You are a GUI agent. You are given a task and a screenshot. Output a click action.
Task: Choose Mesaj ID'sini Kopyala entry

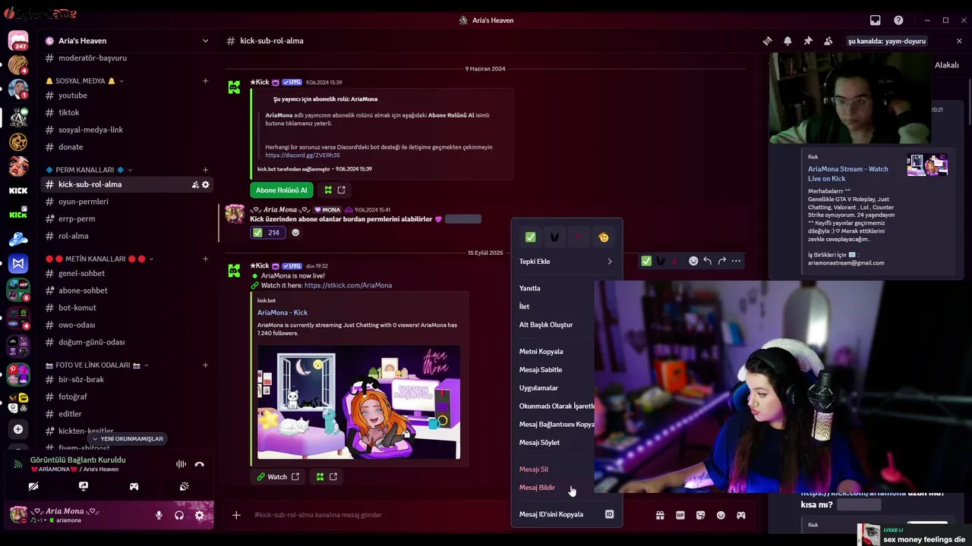coord(566,514)
